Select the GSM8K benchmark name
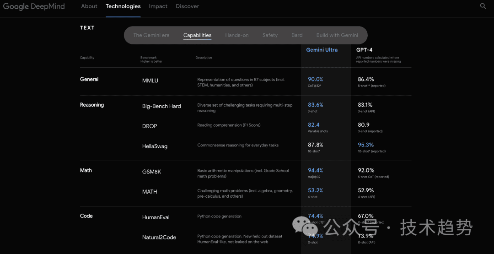 click(151, 172)
